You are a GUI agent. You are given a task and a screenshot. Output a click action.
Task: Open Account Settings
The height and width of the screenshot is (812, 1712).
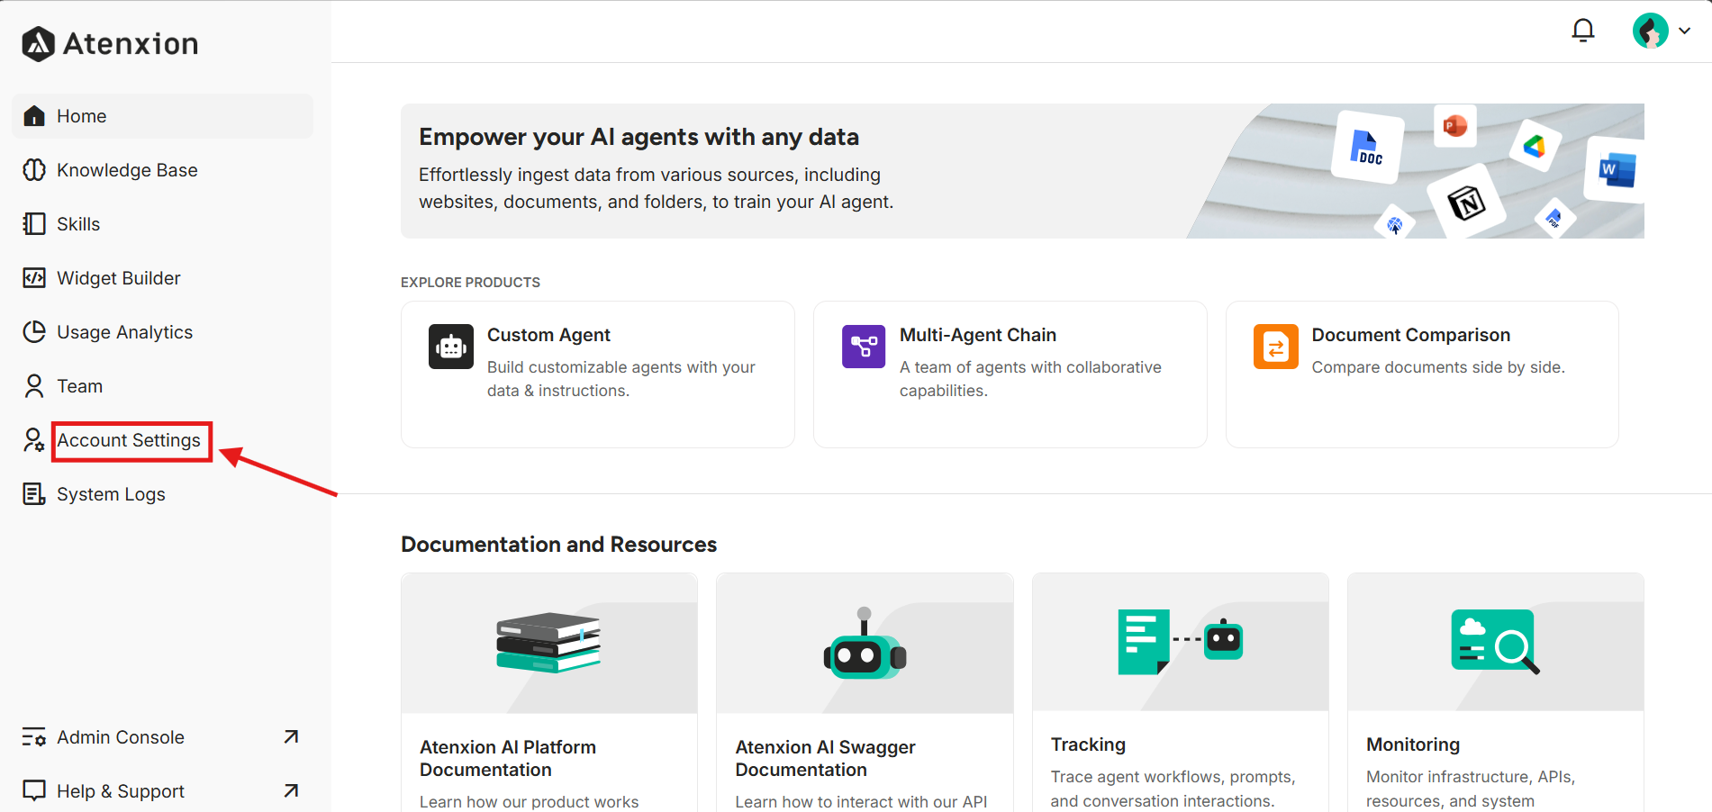(x=129, y=440)
